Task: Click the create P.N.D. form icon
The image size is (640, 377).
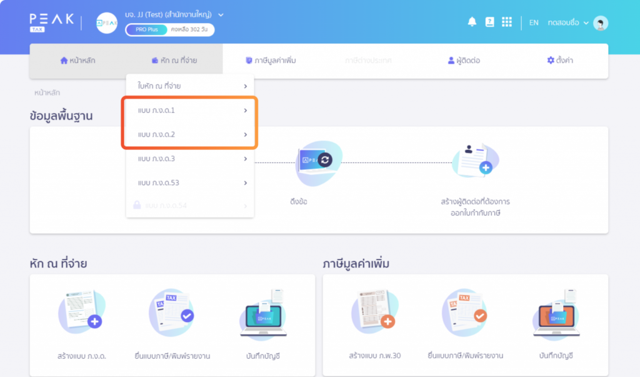Action: point(80,311)
